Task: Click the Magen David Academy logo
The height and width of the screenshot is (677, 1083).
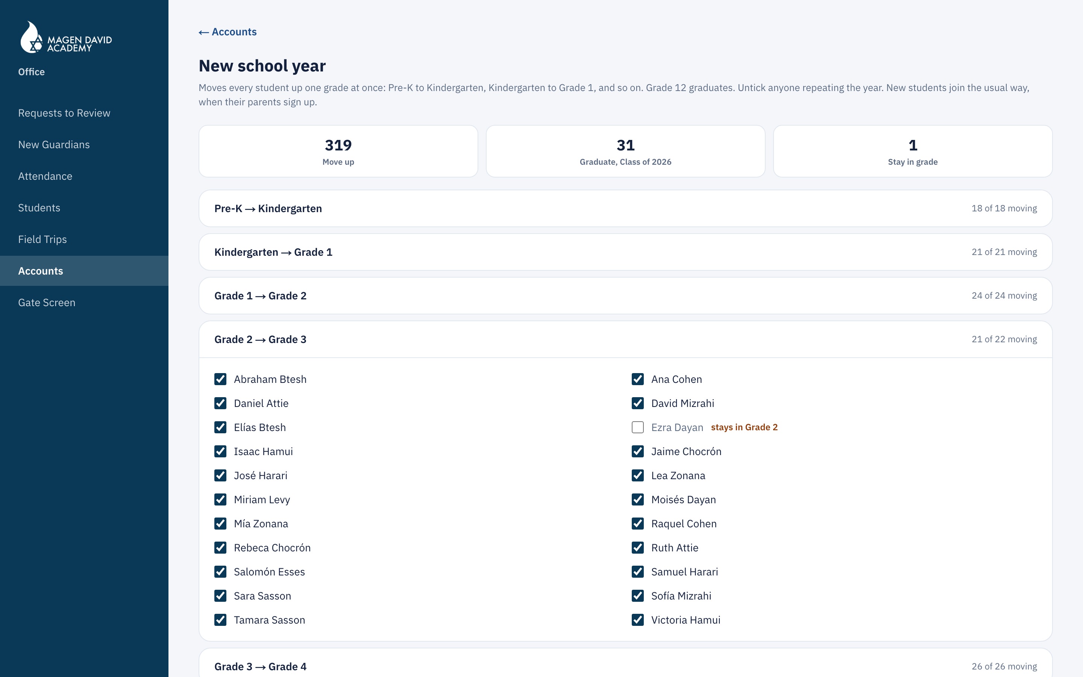Action: (x=66, y=38)
